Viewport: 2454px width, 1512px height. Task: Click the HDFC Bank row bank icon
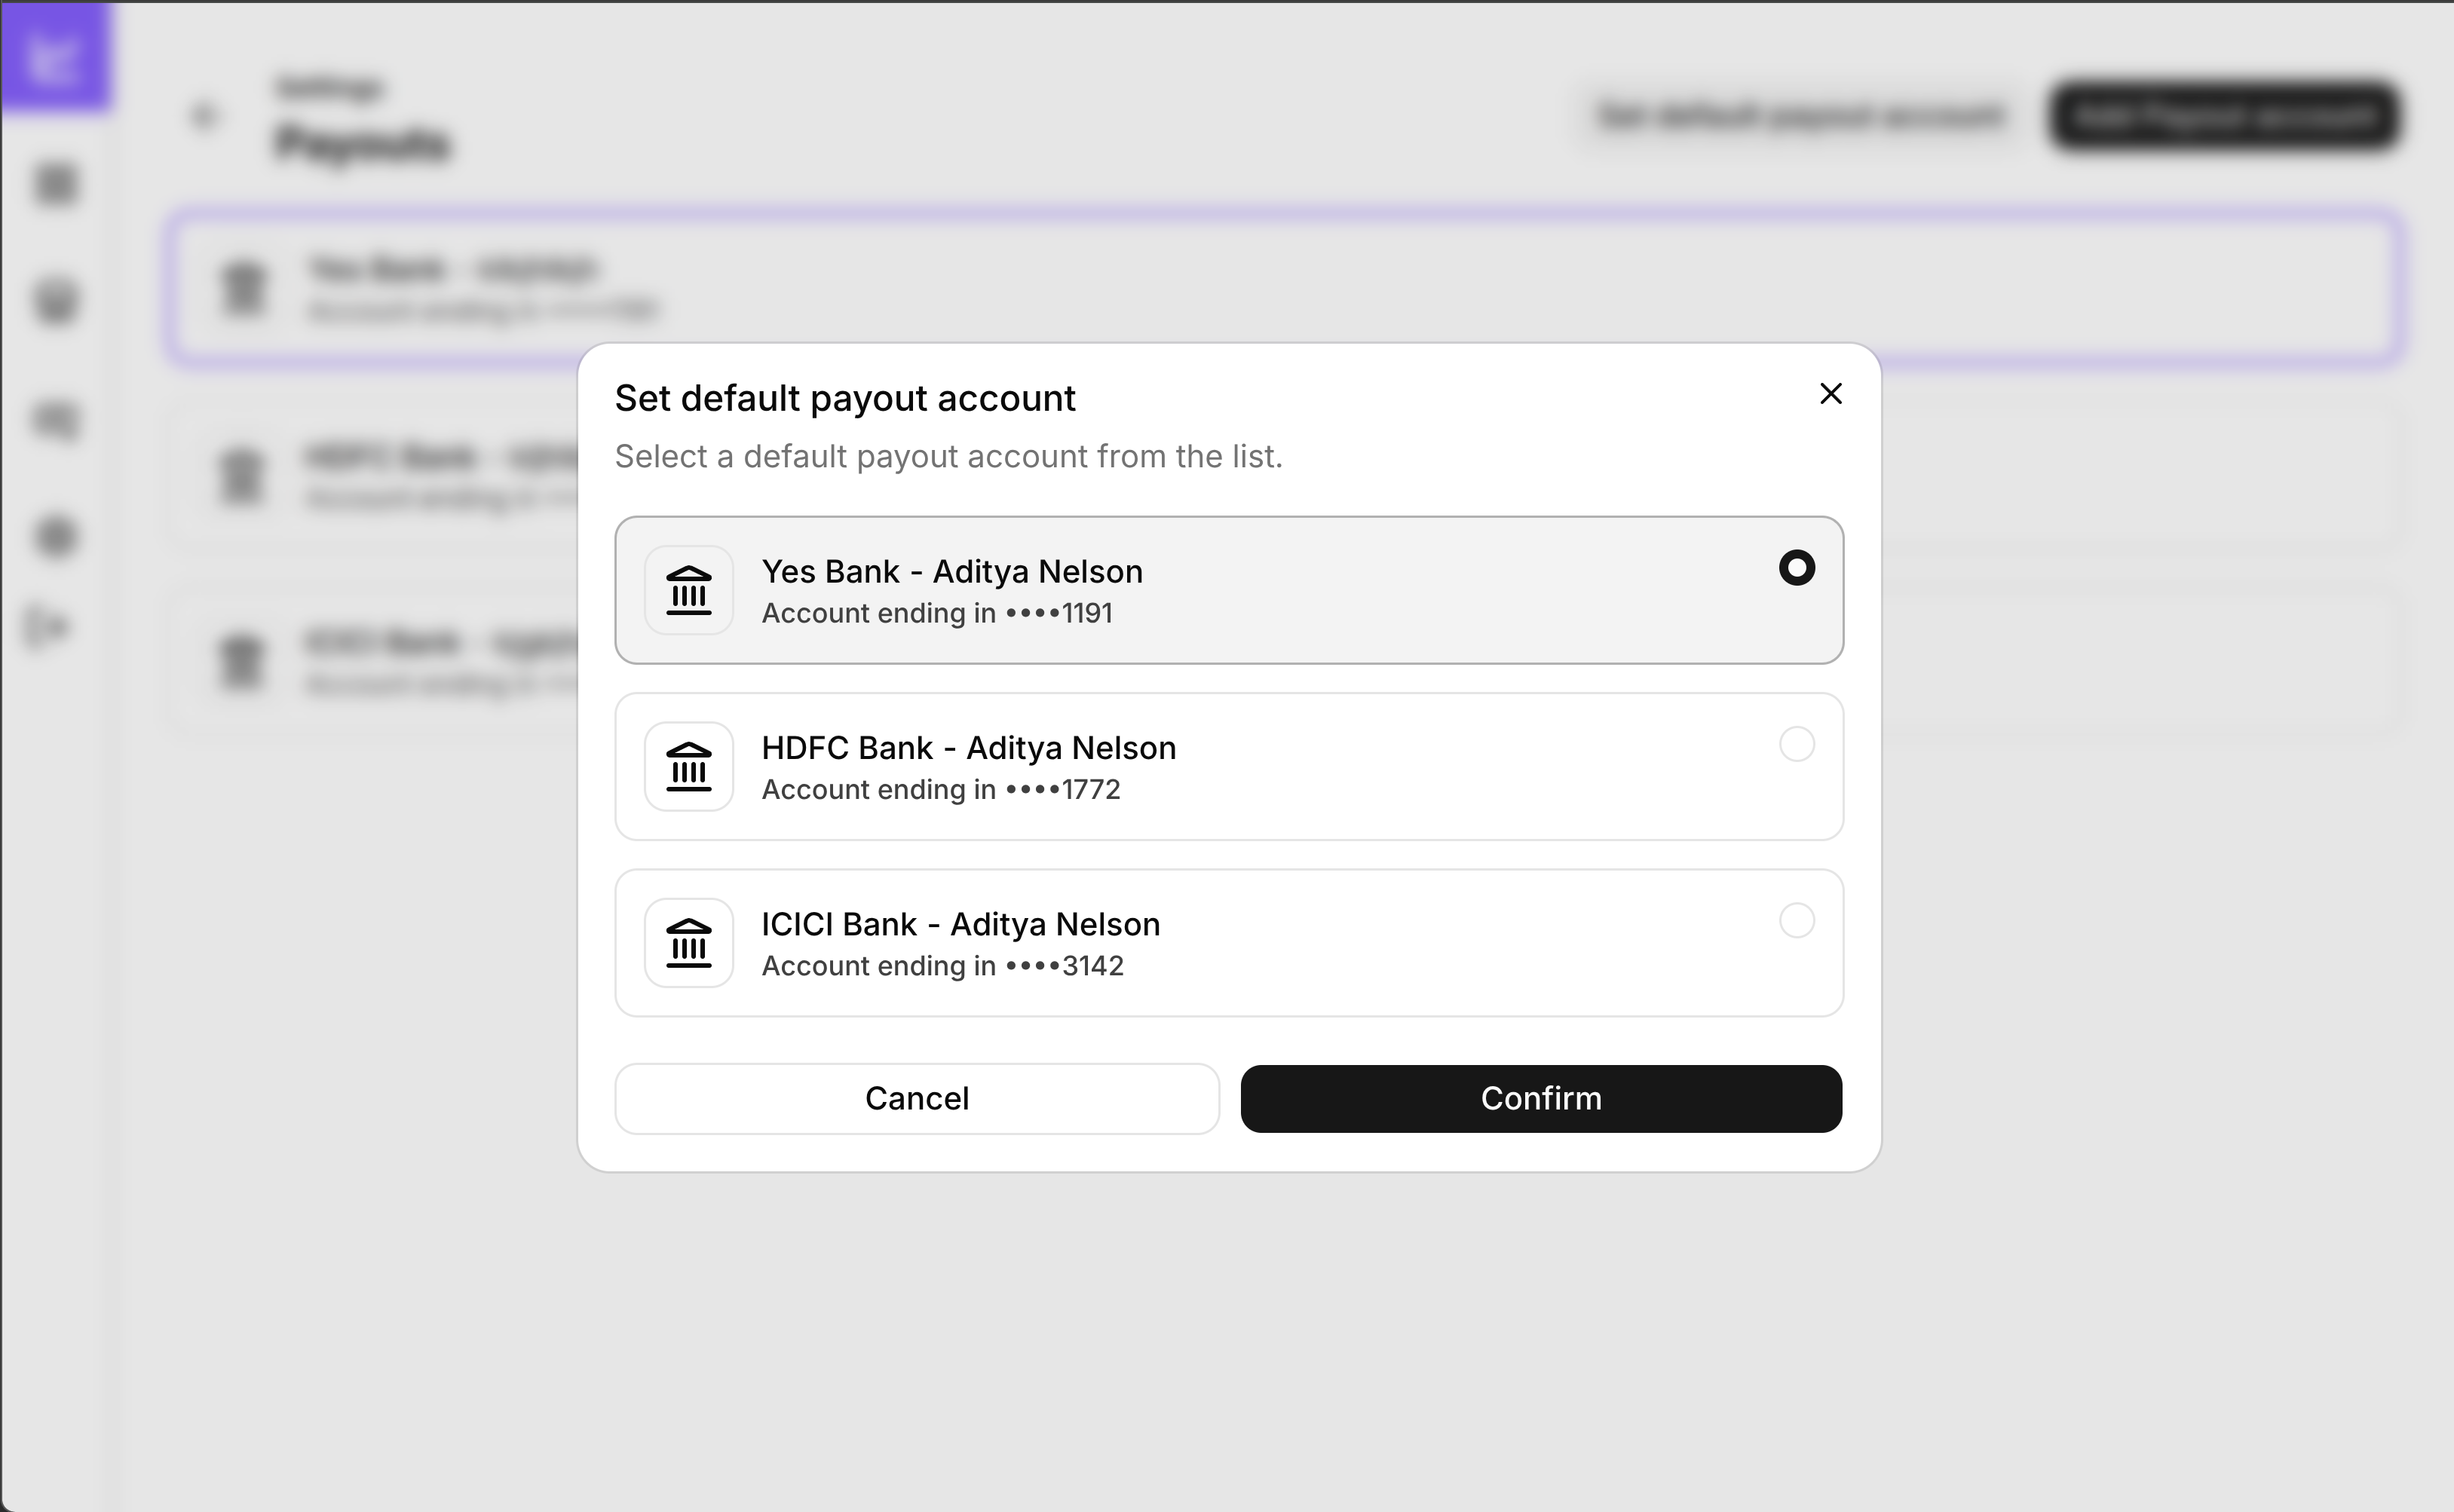tap(689, 766)
